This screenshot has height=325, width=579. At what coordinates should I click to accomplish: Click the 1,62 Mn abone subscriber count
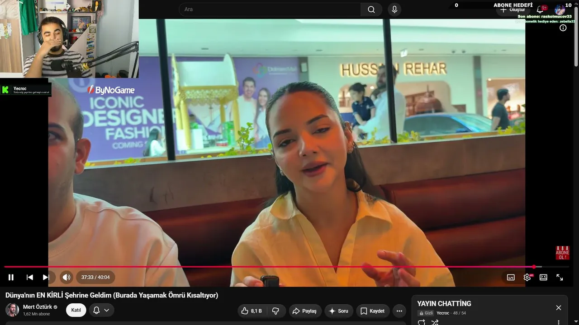coord(37,314)
